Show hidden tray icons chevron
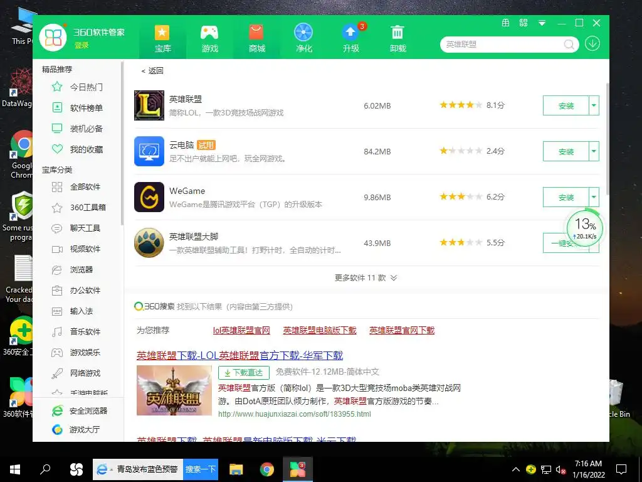Viewport: 642px width, 482px height. [516, 469]
